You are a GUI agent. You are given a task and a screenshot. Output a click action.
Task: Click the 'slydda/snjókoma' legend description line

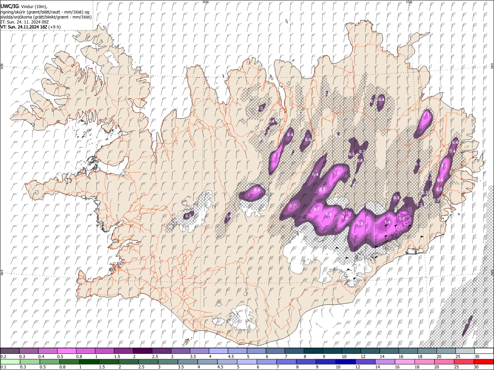(x=46, y=17)
